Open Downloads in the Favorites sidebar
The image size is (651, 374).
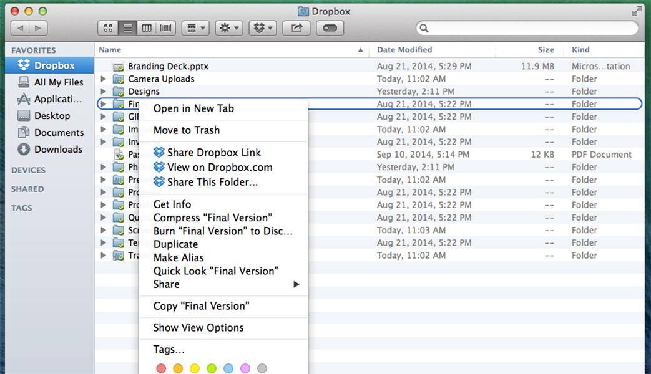tap(57, 150)
